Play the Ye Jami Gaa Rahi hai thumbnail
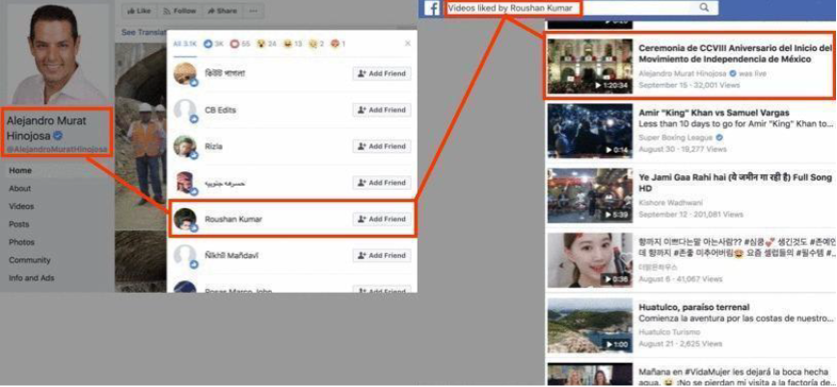Image resolution: width=837 pixels, height=387 pixels. [x=590, y=195]
